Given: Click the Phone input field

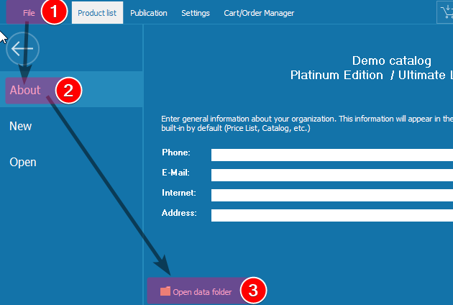Looking at the screenshot, I should tap(332, 155).
